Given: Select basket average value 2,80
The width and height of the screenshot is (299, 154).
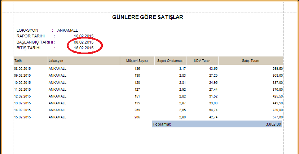Looking at the screenshot, I should pyautogui.click(x=182, y=117).
